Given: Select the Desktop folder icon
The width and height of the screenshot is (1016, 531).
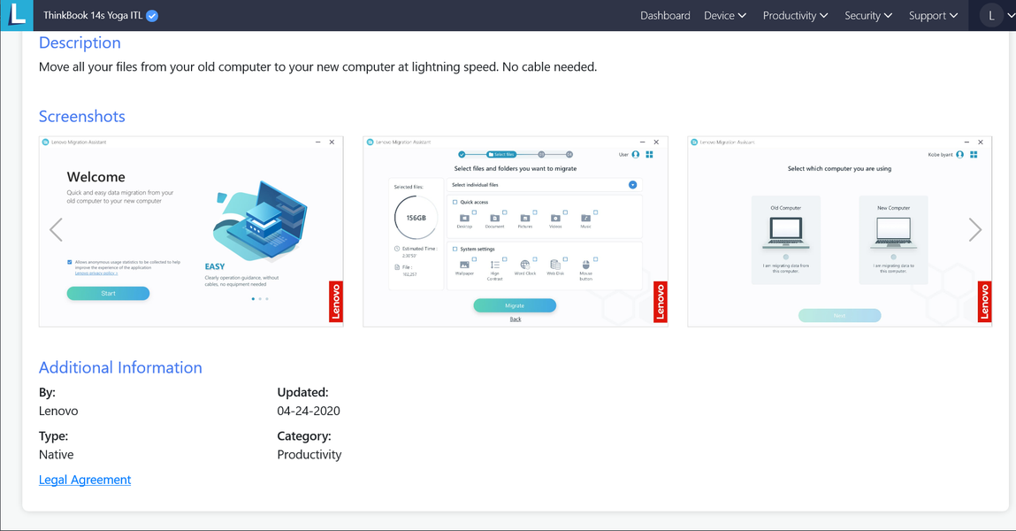Looking at the screenshot, I should (x=464, y=219).
